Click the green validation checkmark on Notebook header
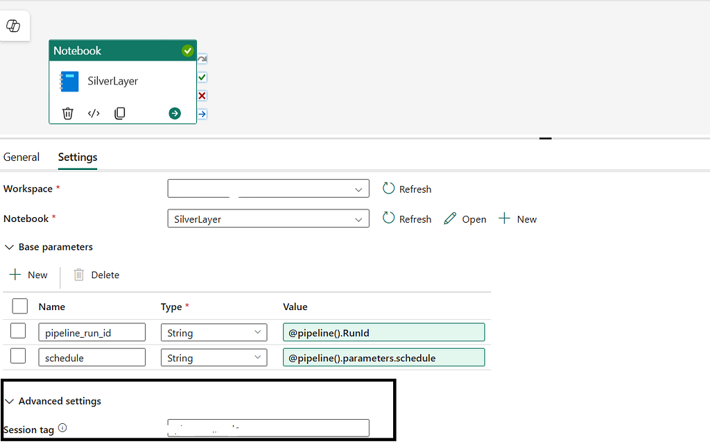This screenshot has height=444, width=710. [187, 51]
